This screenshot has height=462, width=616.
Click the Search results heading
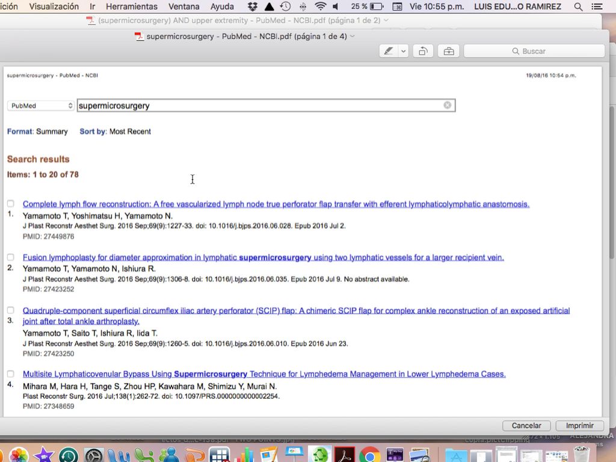[38, 159]
